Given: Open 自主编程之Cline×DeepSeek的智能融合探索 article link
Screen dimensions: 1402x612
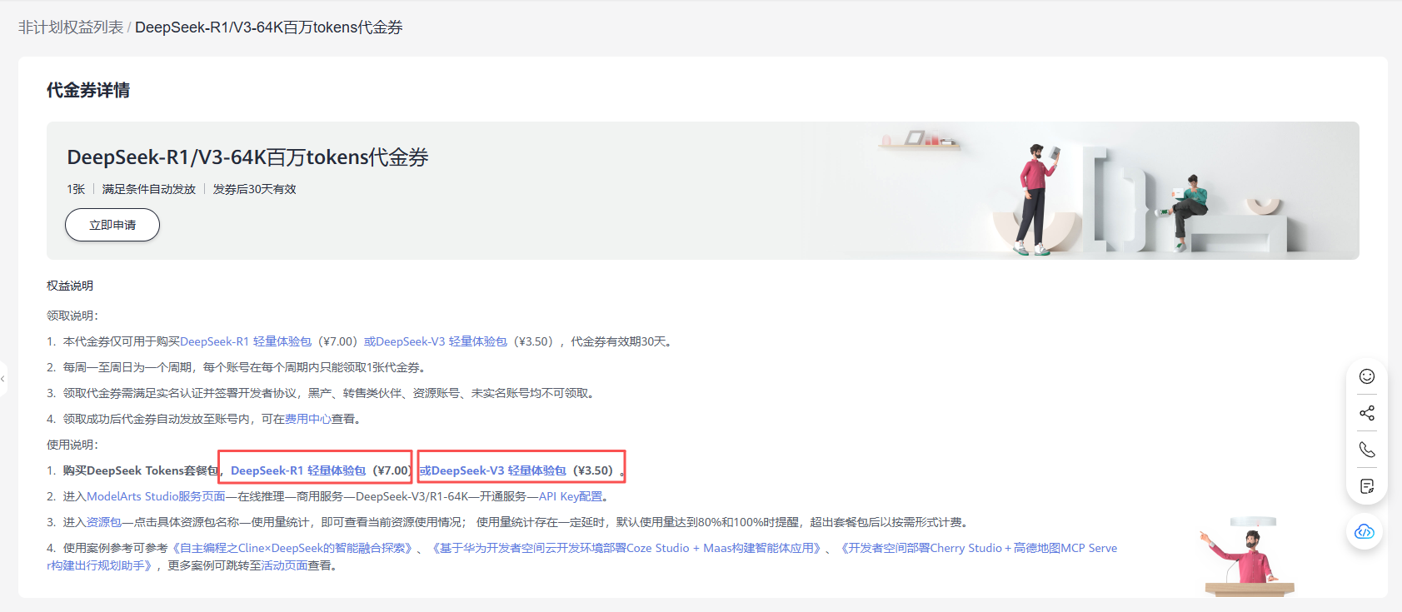Looking at the screenshot, I should (x=292, y=548).
